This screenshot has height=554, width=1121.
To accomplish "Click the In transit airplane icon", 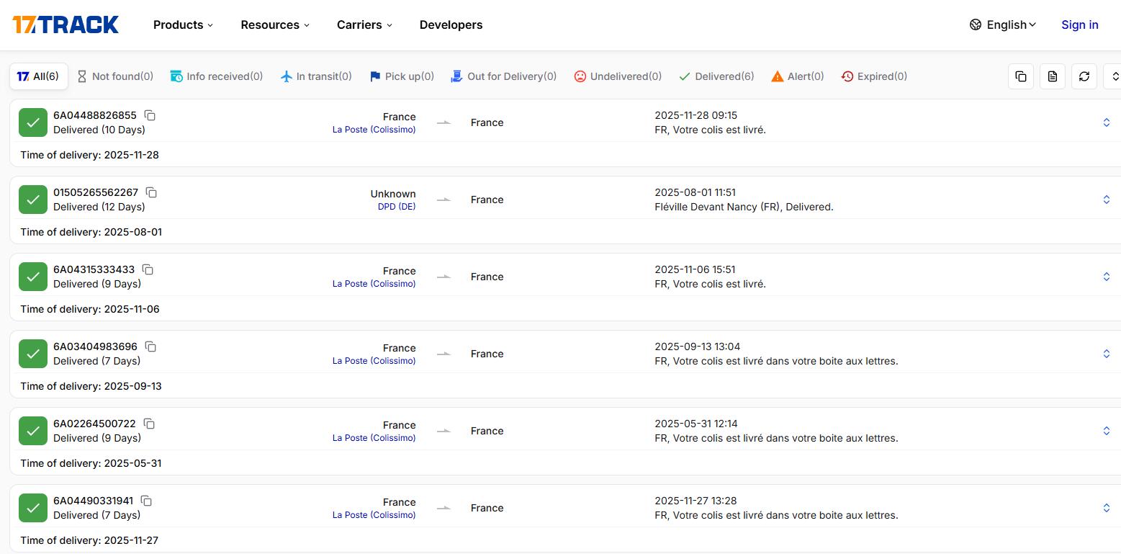I will coord(287,76).
